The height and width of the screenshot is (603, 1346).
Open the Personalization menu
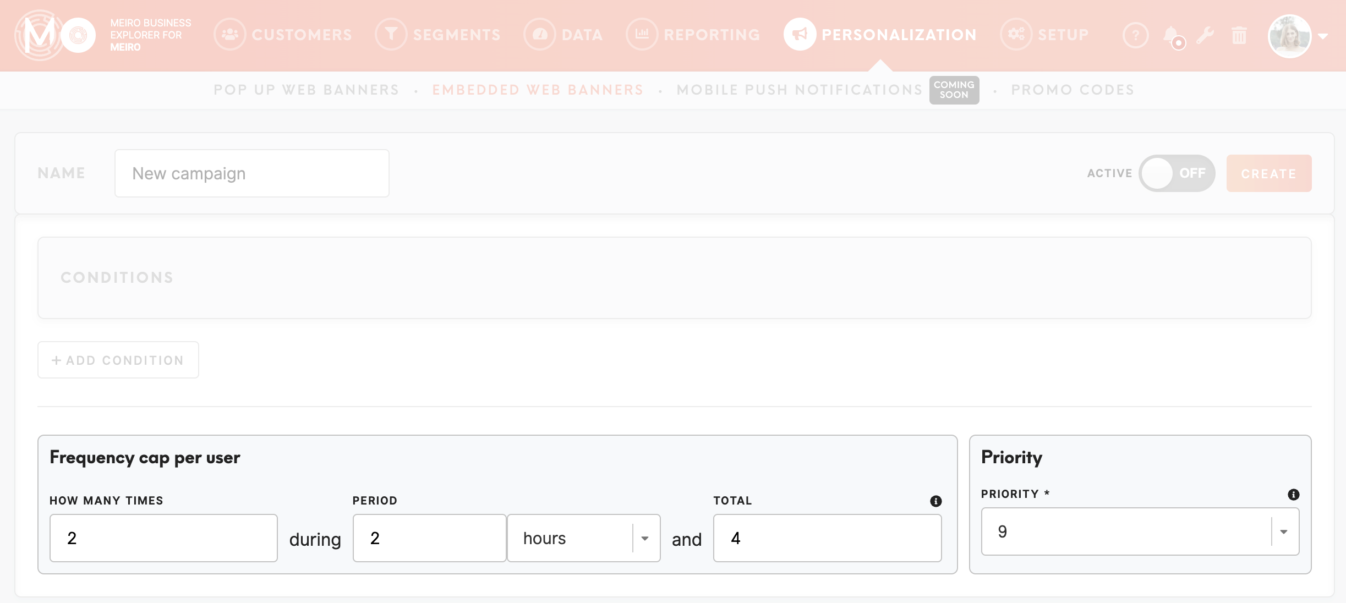[880, 35]
